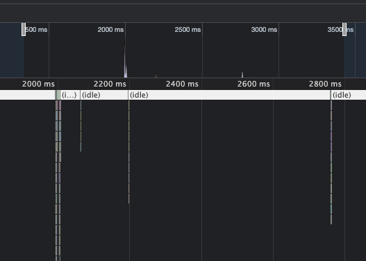Grab the left overview selection handle

pos(24,29)
